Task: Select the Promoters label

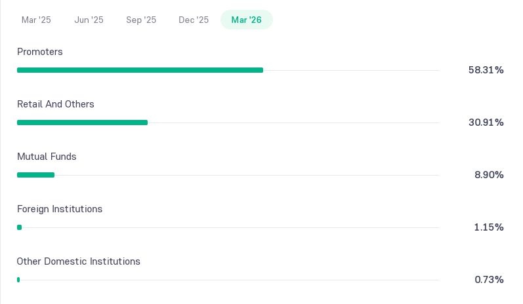Action: click(39, 52)
